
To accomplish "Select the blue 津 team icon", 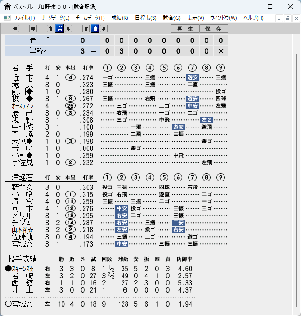I will coord(95,29).
